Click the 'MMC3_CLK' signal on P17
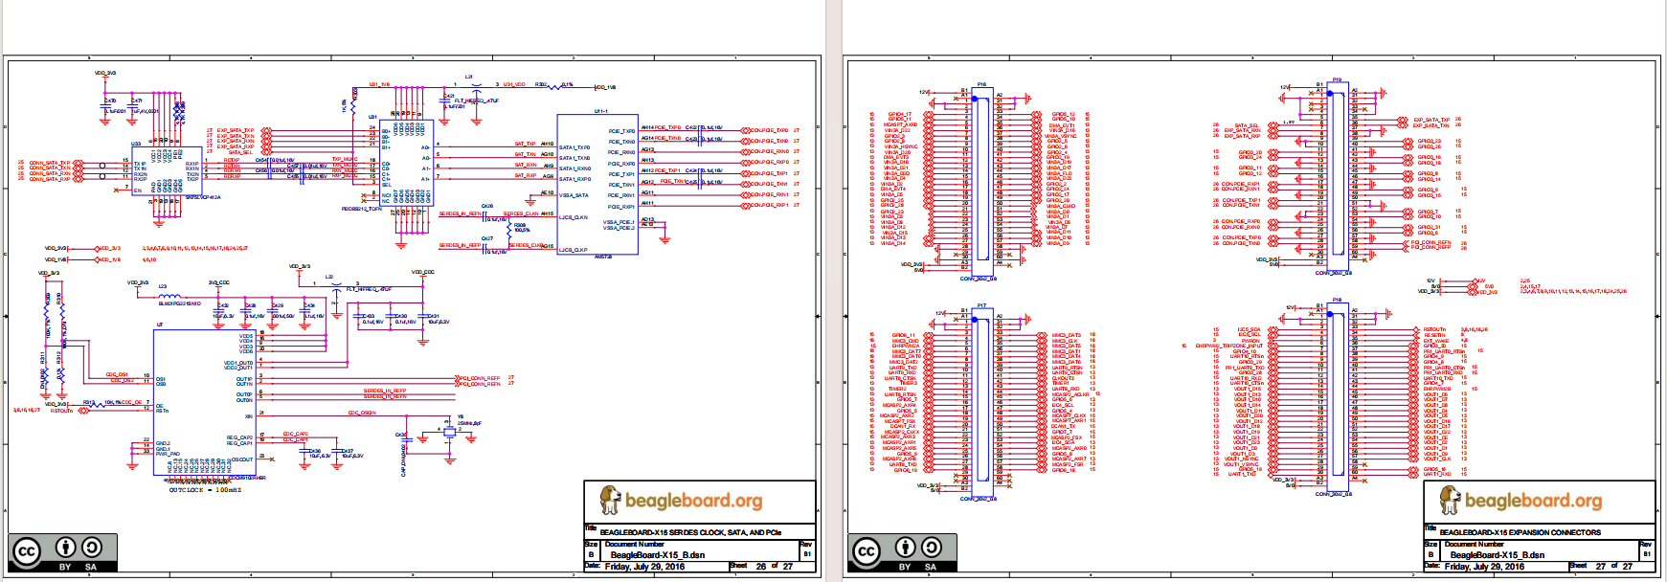 (1066, 341)
